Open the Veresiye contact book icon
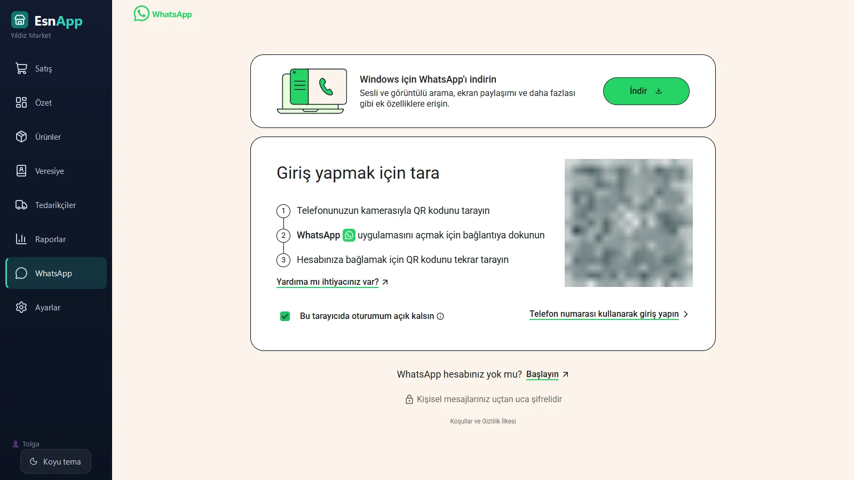The image size is (854, 480). pyautogui.click(x=21, y=171)
